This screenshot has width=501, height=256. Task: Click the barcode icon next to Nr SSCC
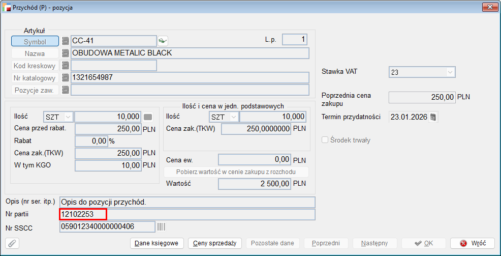pyautogui.click(x=162, y=227)
